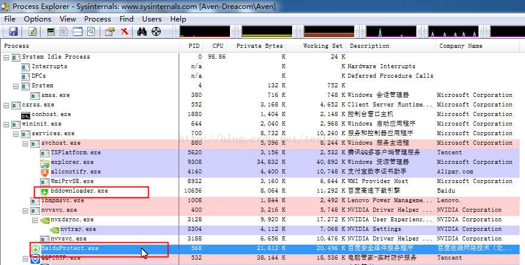Collapse the QQPCRTP.exe tree node
The width and height of the screenshot is (525, 265).
26,258
